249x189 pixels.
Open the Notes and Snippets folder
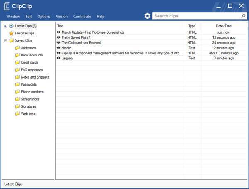[35, 77]
